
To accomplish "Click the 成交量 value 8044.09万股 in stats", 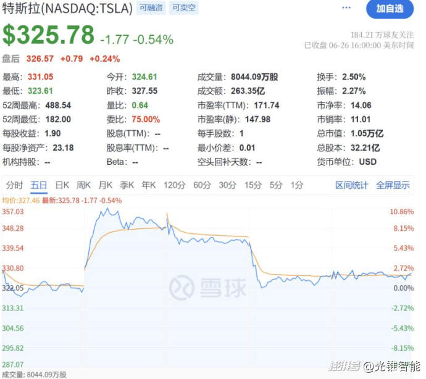I will 254,77.
